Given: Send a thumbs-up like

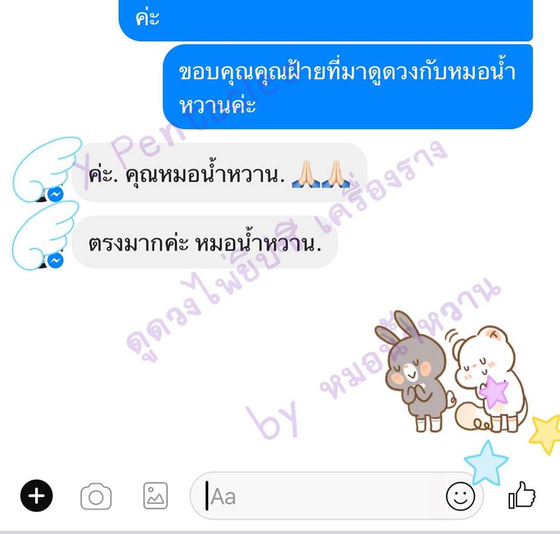Looking at the screenshot, I should coord(521,495).
